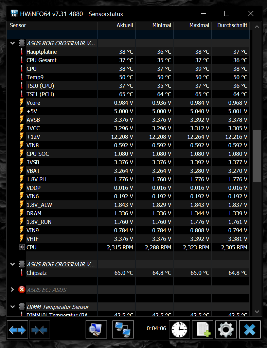Click the Sensor column header
Screen dimensions: 267x348
coord(52,26)
